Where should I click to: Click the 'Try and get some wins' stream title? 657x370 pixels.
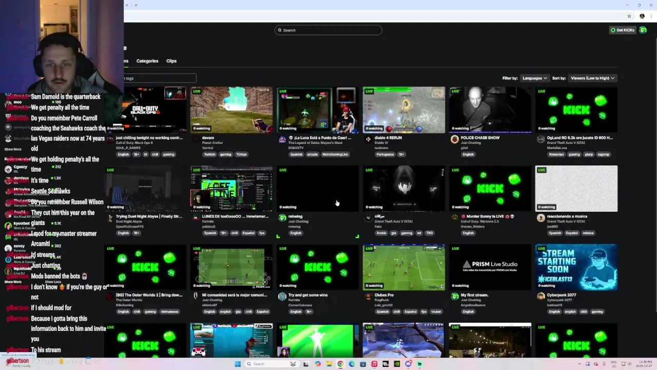coord(307,295)
